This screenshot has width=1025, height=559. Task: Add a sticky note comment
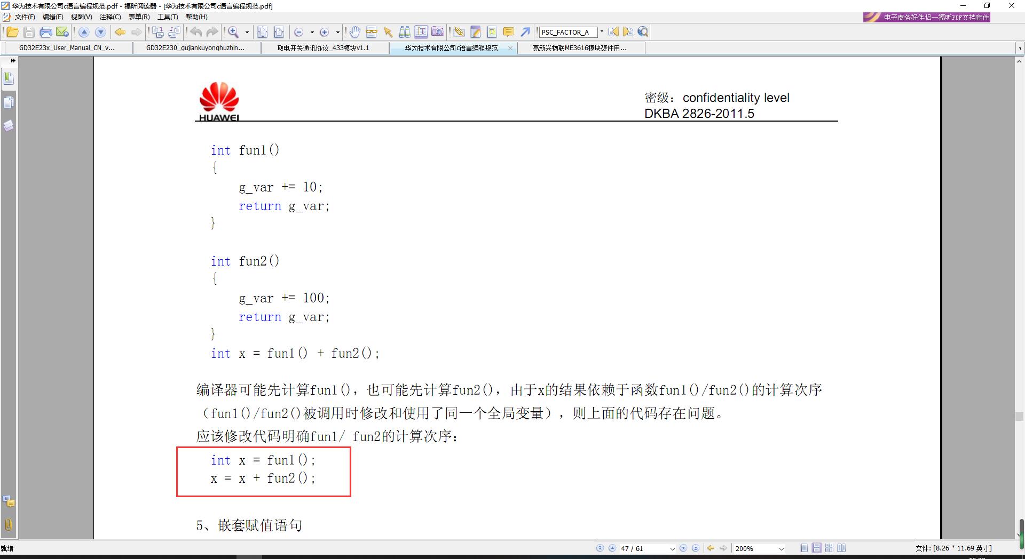click(508, 32)
